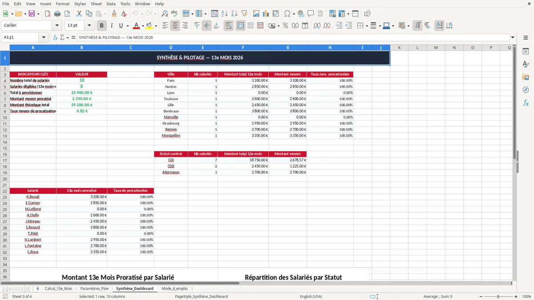Toggle Wrap Text
Screen dimensions: 534x300
pyautogui.click(x=229, y=26)
